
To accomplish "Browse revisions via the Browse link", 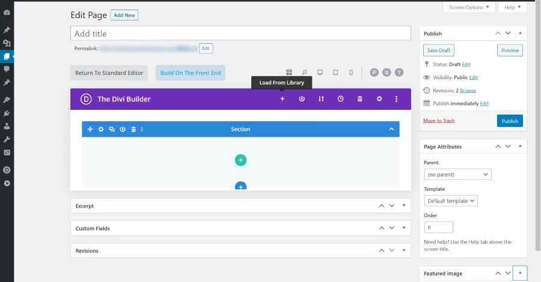I will coord(468,91).
